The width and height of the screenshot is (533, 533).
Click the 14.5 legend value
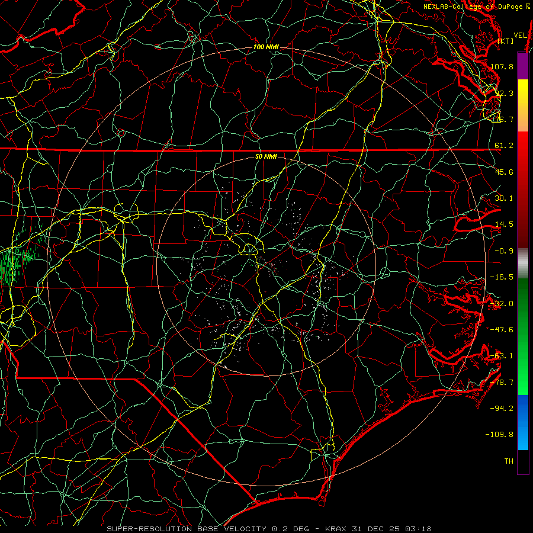coord(504,224)
